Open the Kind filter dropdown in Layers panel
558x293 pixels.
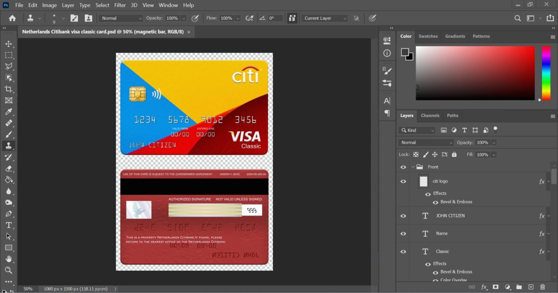[417, 129]
